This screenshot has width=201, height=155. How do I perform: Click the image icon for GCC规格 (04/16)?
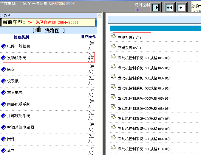pos(113,86)
